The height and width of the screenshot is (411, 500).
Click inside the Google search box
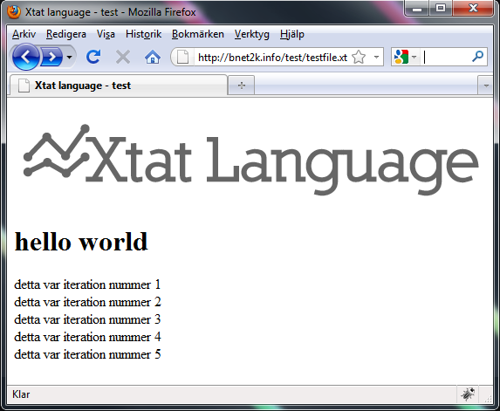click(x=446, y=57)
